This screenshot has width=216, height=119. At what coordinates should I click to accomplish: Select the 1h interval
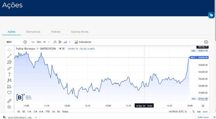tap(44, 42)
